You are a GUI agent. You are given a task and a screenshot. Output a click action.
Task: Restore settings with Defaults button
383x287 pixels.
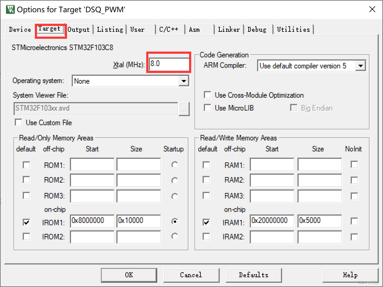254,275
